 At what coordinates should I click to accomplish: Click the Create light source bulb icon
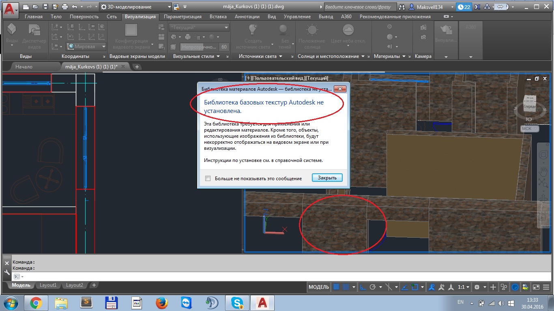pos(253,30)
